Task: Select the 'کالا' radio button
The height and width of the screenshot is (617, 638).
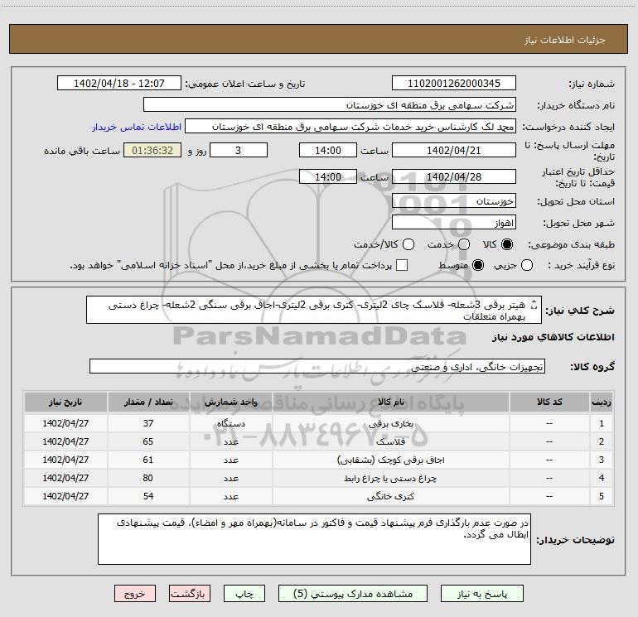Action: pos(509,244)
